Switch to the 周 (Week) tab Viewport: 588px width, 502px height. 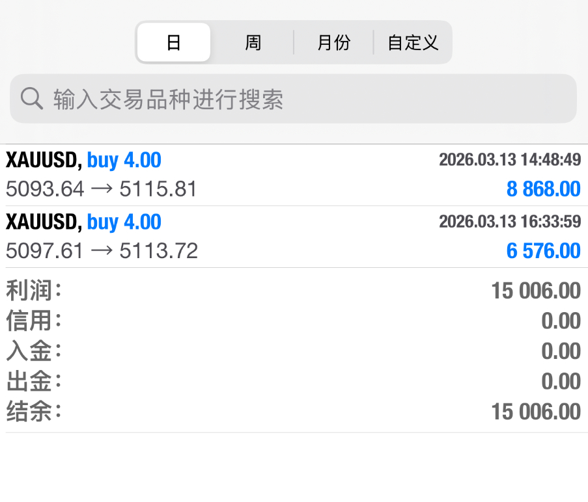click(x=253, y=42)
